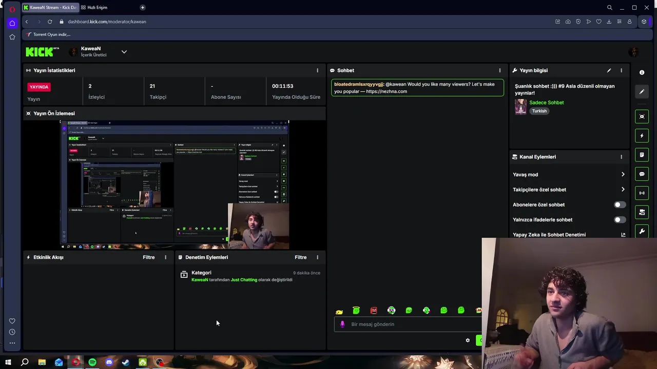Screen dimensions: 657x369
Task: Click browser search magnifier icon
Action: tap(609, 7)
